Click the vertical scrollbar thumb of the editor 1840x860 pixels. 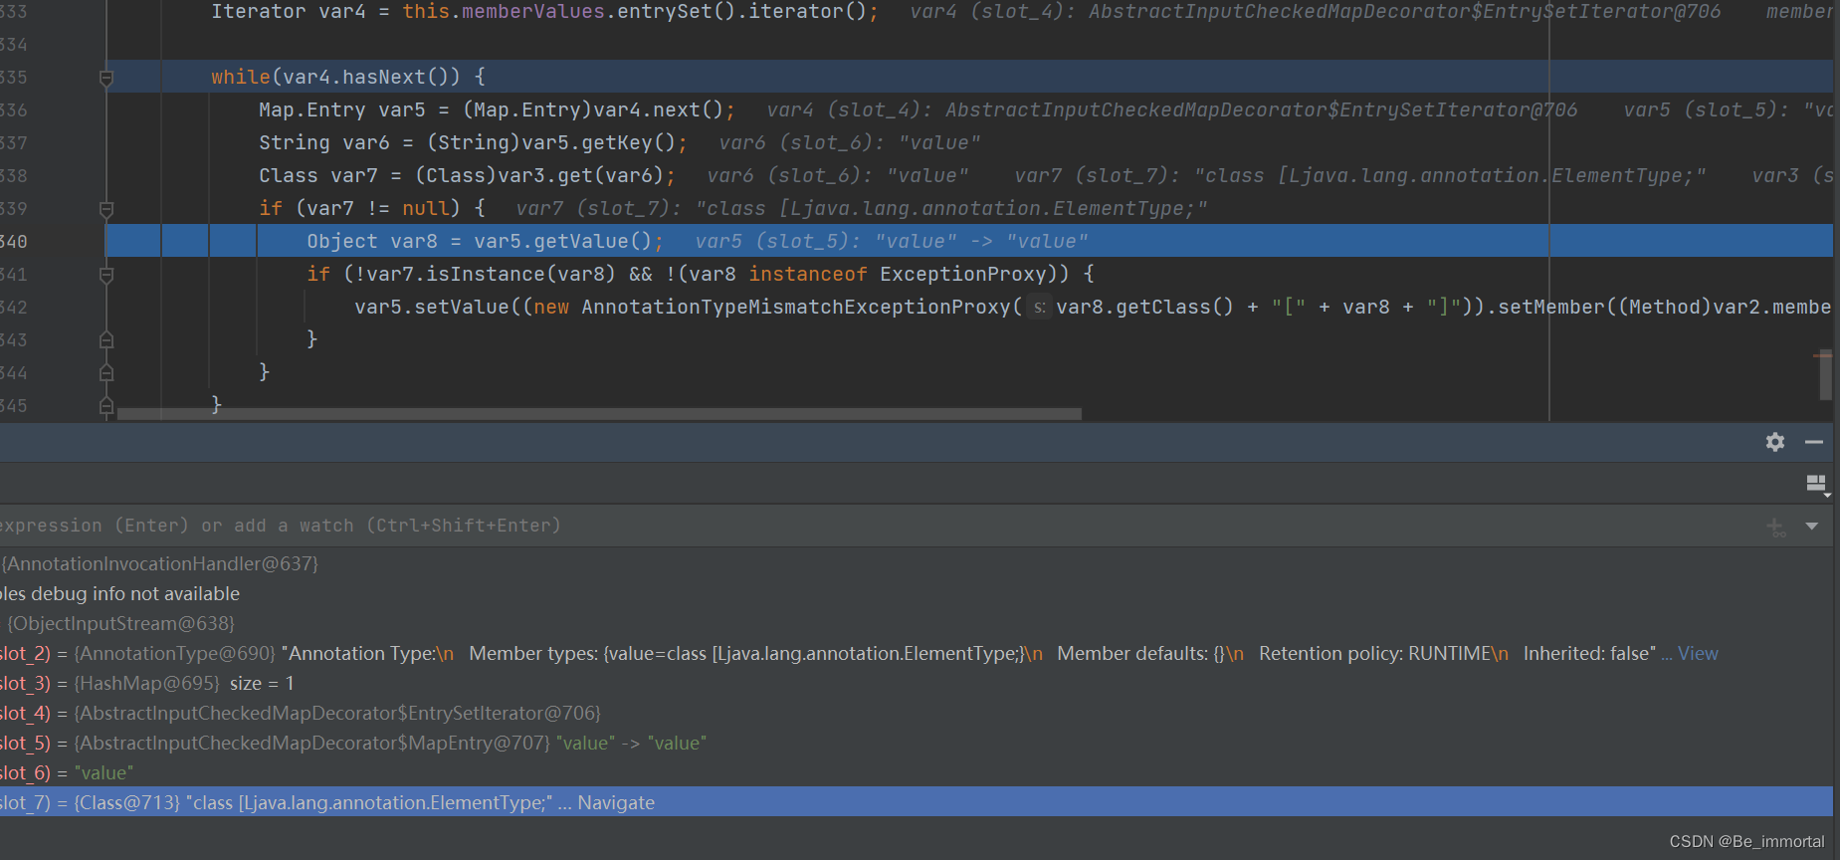click(1825, 375)
